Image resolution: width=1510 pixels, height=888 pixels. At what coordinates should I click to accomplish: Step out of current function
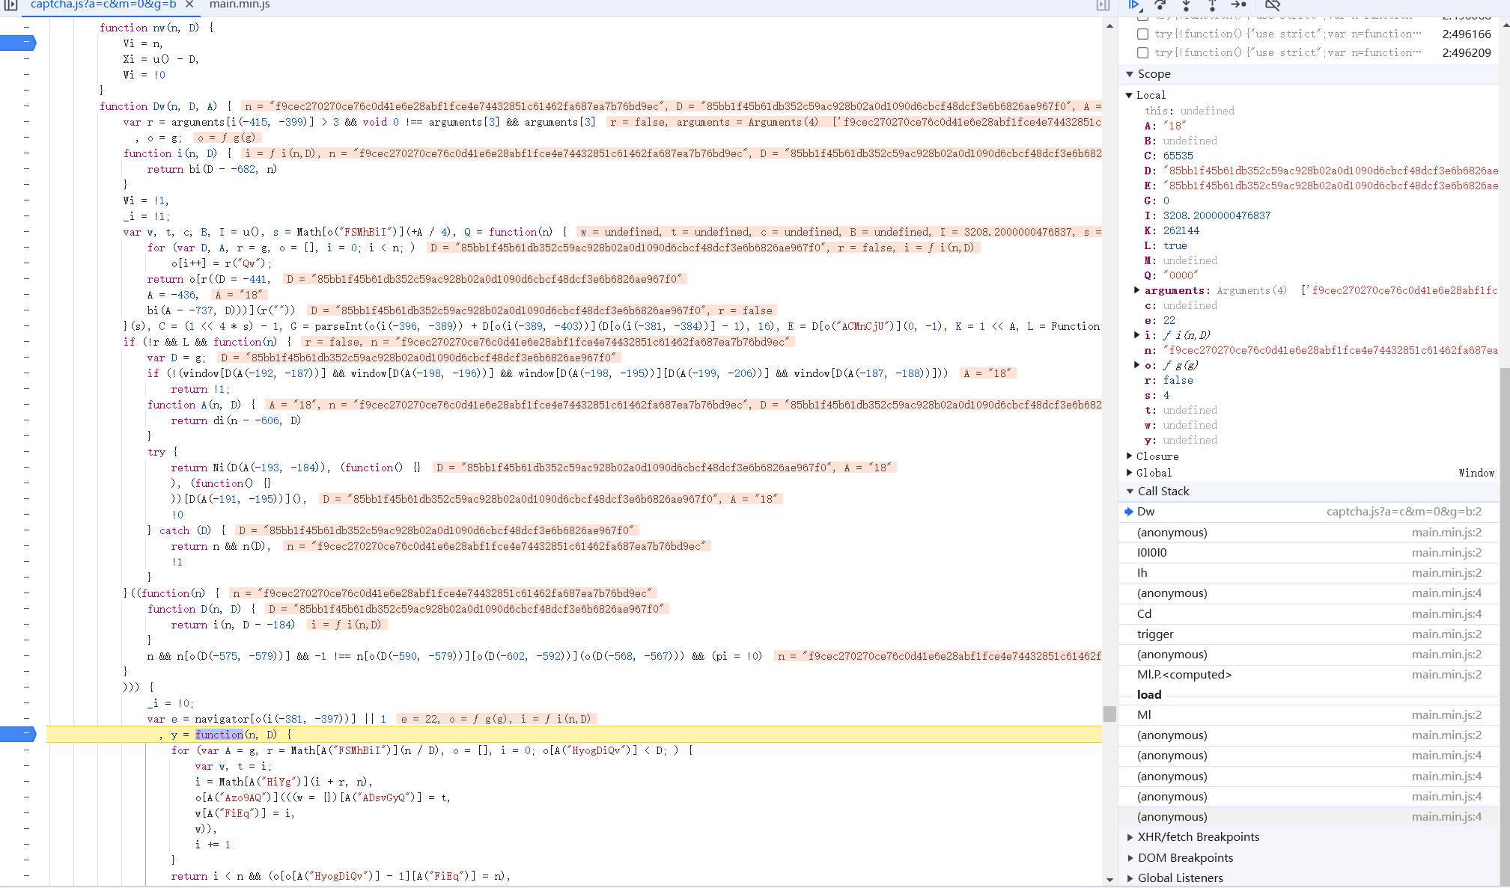click(1211, 4)
